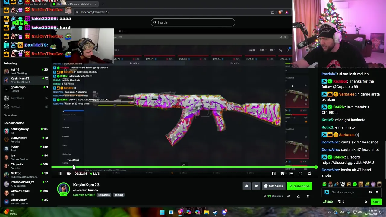
Task: Click in the Kick search field
Action: click(x=193, y=22)
